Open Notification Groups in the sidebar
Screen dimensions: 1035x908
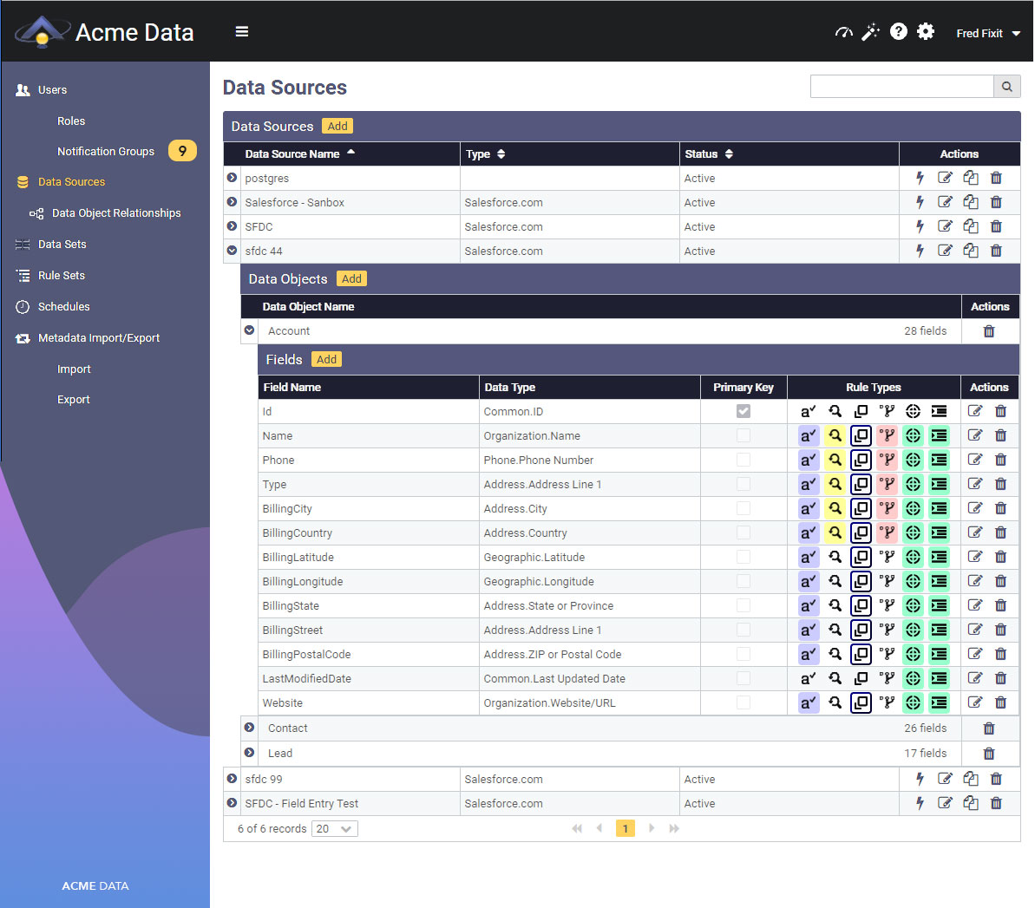pos(106,151)
